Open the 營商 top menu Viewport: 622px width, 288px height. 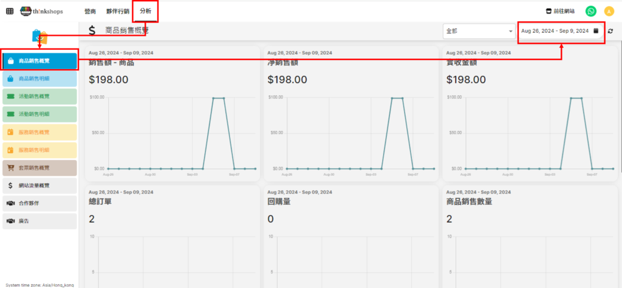pos(90,11)
